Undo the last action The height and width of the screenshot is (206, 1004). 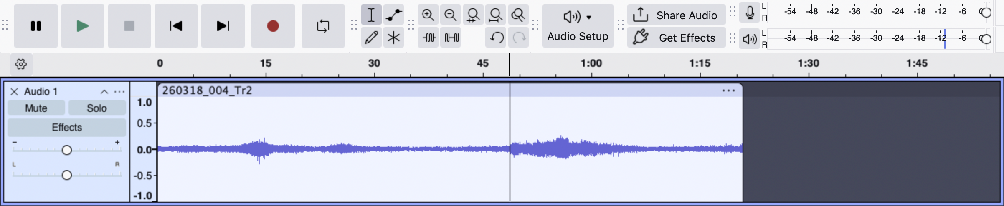496,38
